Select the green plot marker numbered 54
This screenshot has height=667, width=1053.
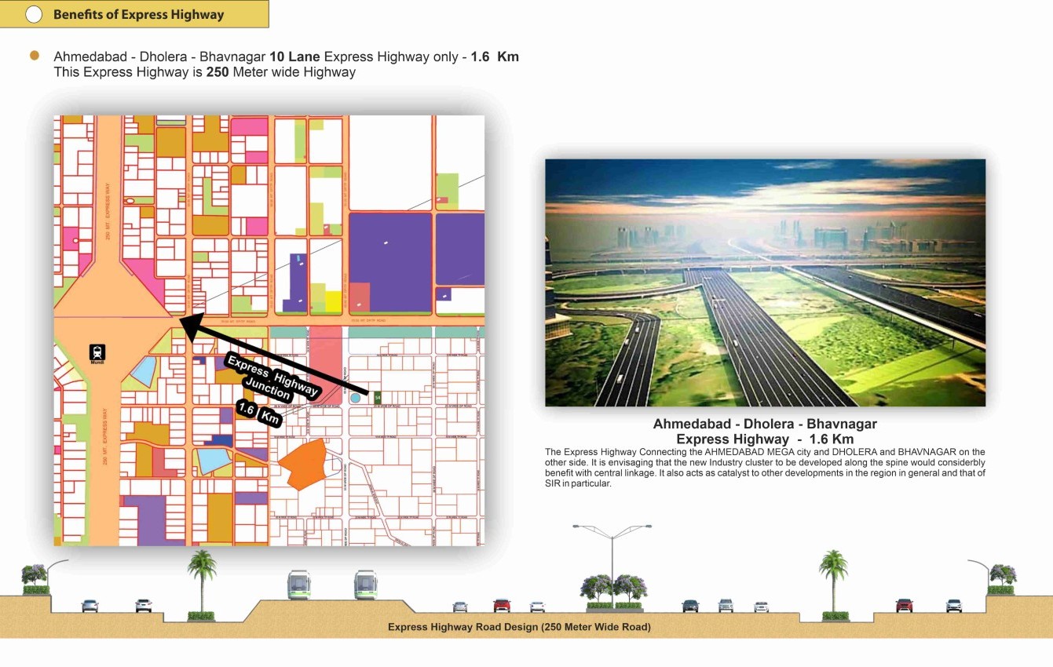pos(377,399)
